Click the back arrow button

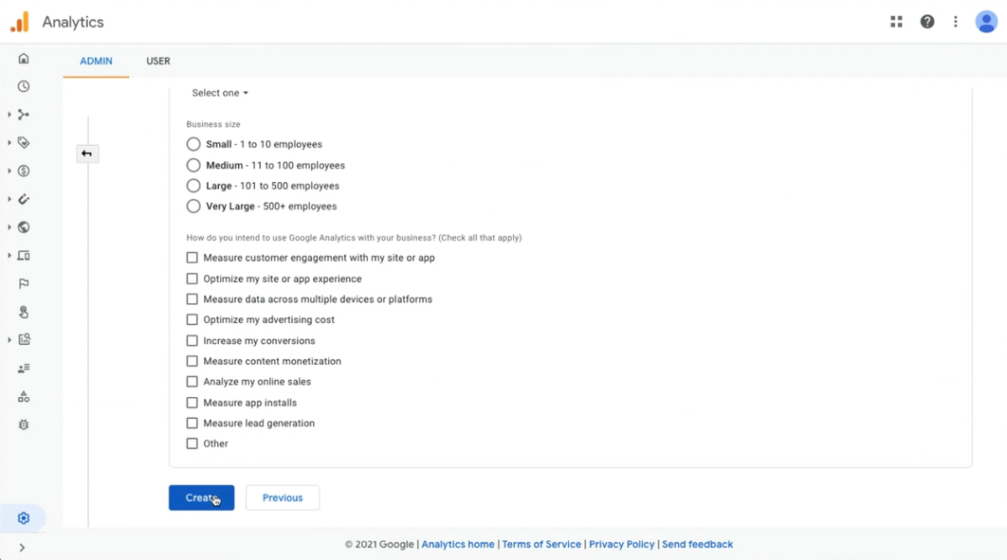(87, 154)
